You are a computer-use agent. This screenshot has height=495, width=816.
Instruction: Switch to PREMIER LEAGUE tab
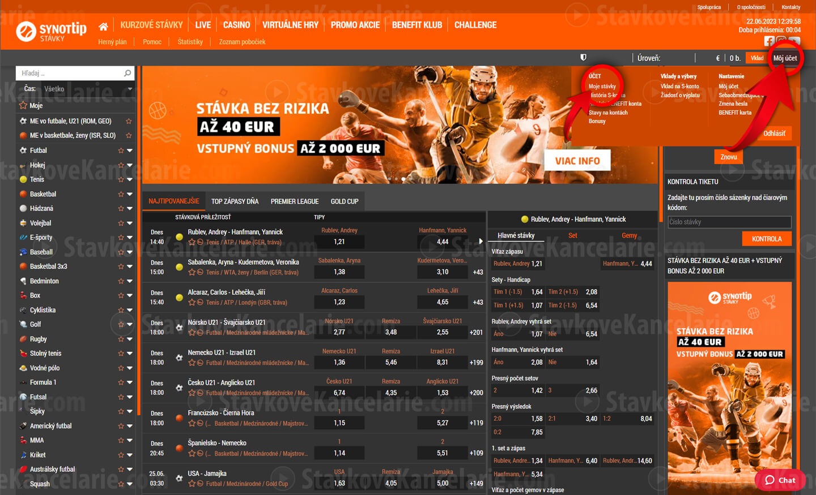(295, 201)
